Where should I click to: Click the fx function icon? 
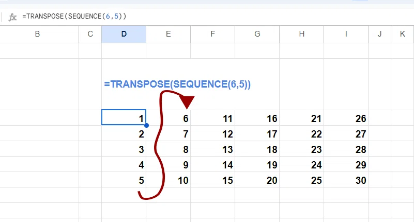click(x=12, y=17)
